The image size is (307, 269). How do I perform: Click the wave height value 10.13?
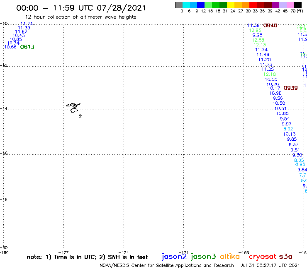289,134
